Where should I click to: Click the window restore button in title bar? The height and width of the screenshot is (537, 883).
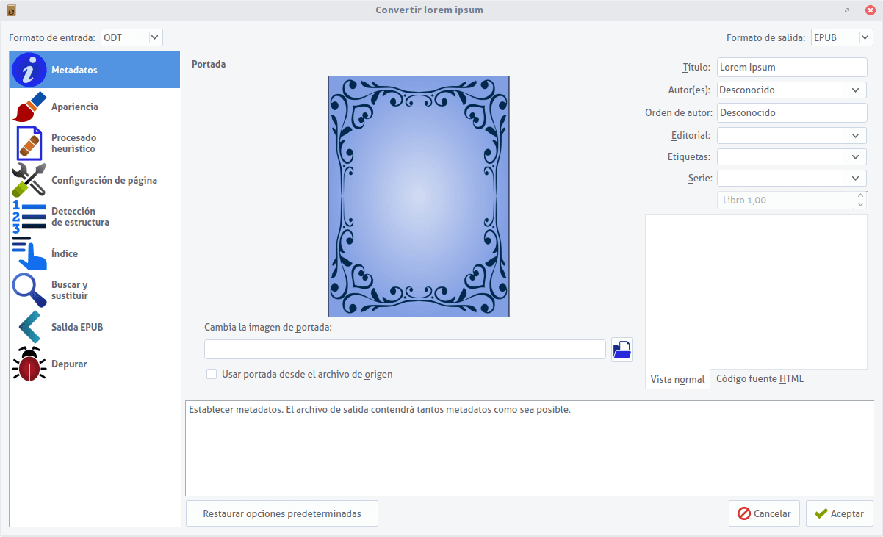coord(848,10)
